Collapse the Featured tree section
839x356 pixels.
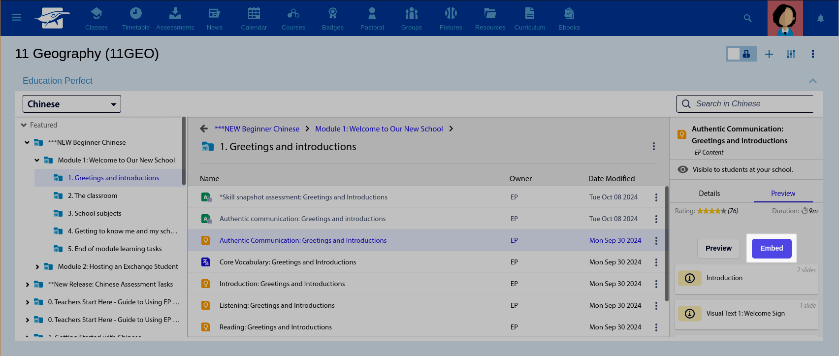coord(24,125)
